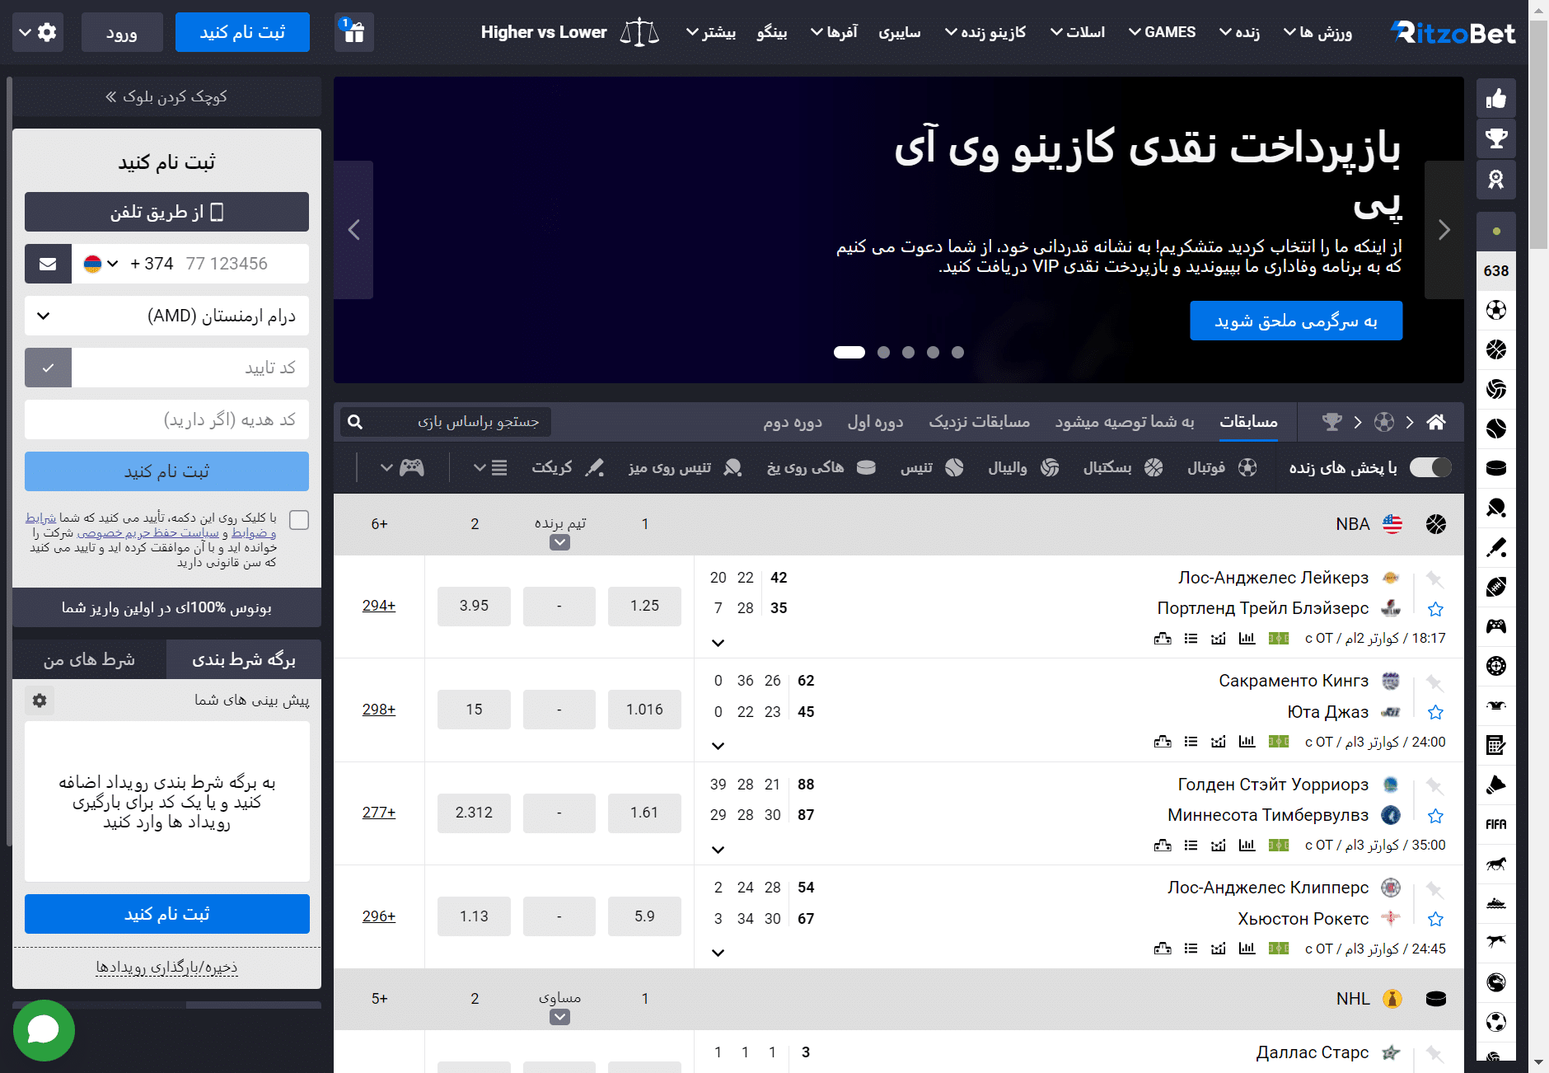This screenshot has width=1549, height=1073.
Task: Filter events by Volleyball
Action: (1023, 468)
